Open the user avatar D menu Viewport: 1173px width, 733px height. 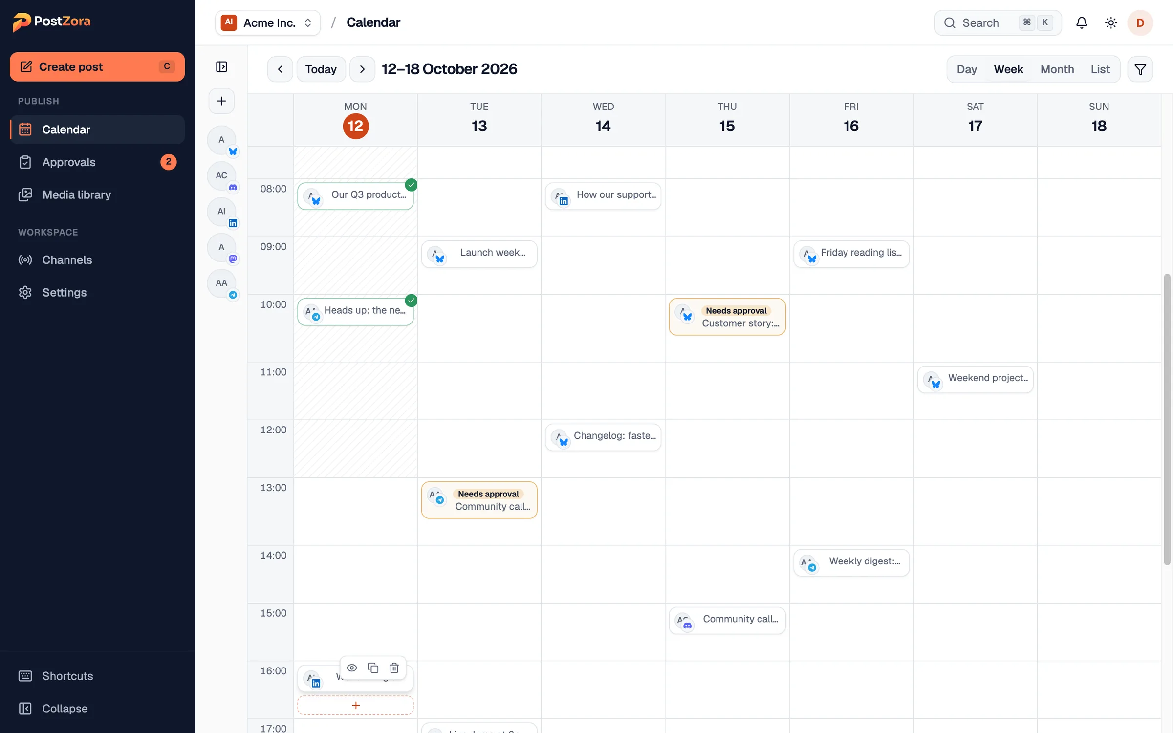(1140, 23)
